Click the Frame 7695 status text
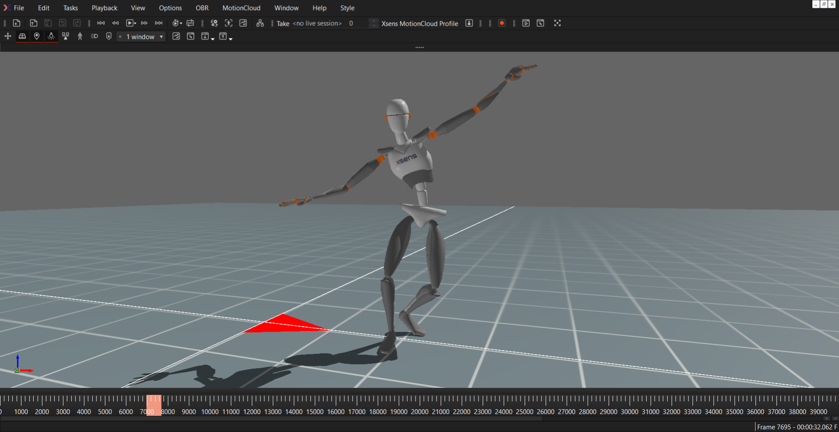Screen dimensions: 839x432 tap(797, 427)
